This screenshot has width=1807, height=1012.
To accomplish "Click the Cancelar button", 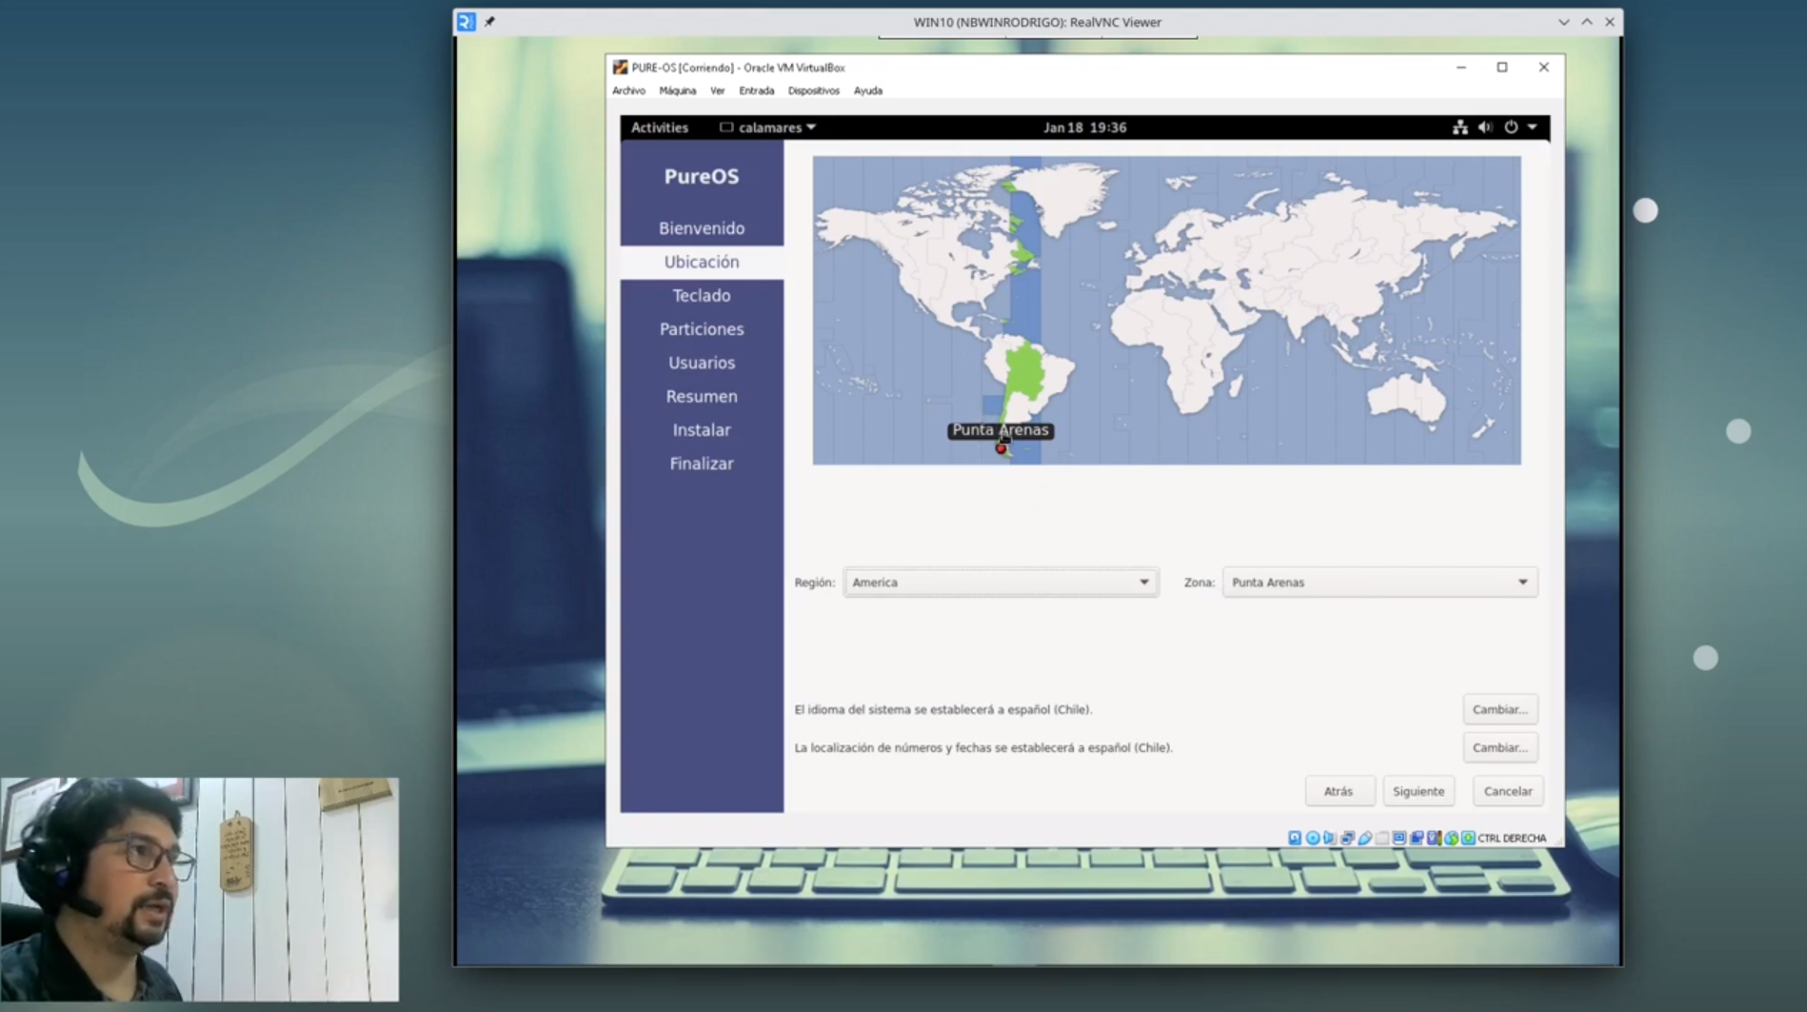I will tap(1508, 791).
